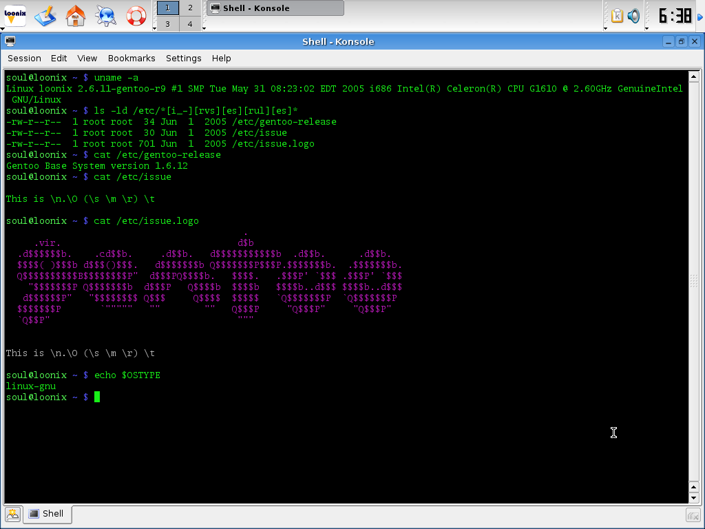Open the Help Center lifebuoy icon
This screenshot has width=705, height=529.
point(136,16)
